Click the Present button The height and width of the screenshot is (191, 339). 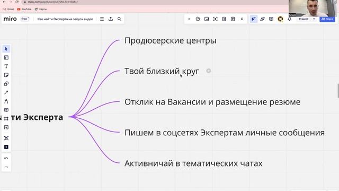[304, 19]
